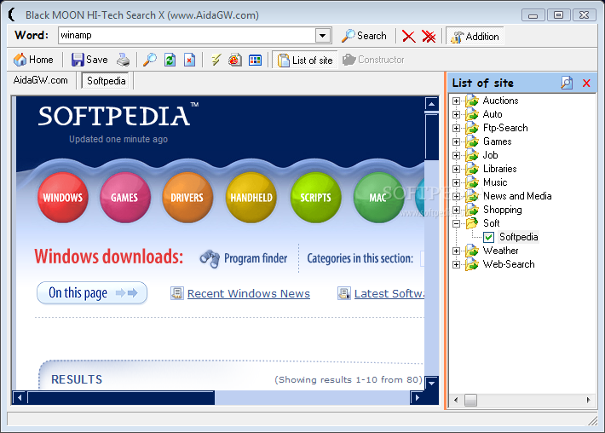Click the yellow HANDHELD ball

click(251, 197)
